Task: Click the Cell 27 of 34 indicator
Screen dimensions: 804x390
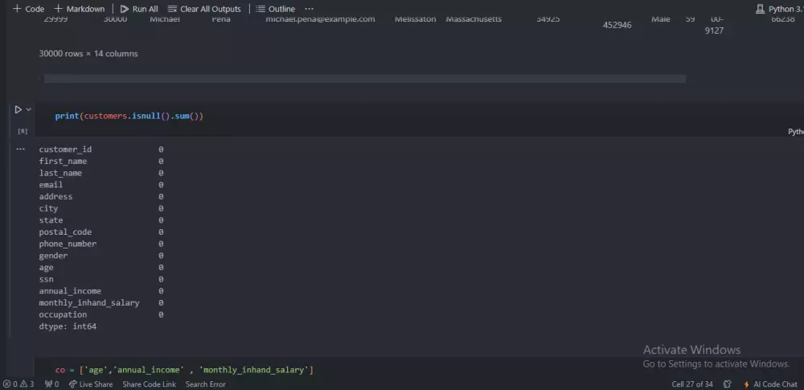Action: coord(692,384)
